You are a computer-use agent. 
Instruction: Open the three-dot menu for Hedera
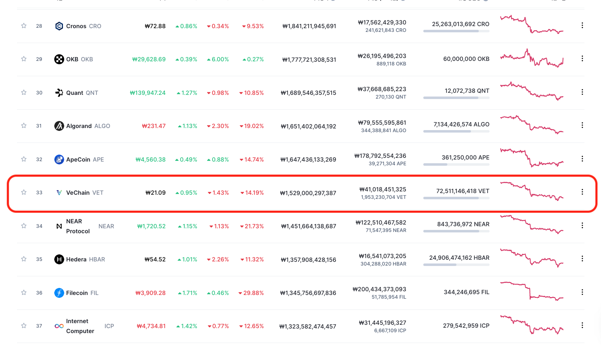[582, 259]
